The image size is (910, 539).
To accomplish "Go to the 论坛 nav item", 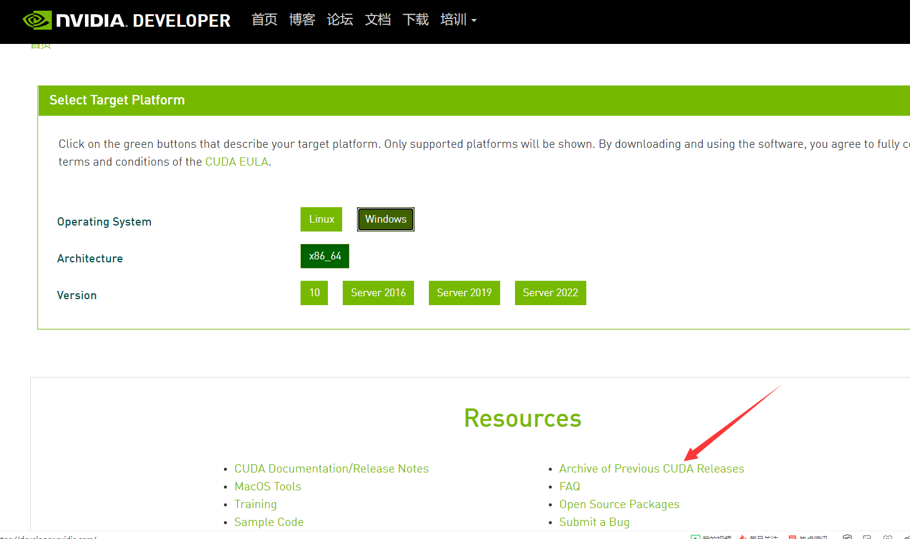I will click(340, 20).
